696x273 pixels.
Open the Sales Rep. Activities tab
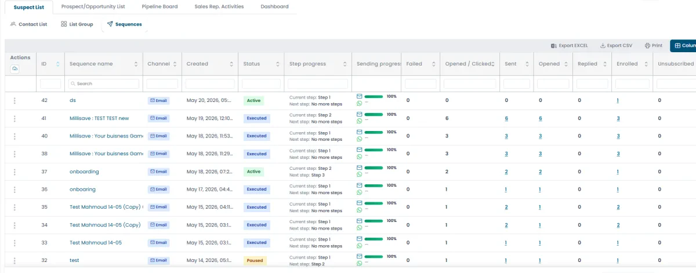[x=219, y=7]
